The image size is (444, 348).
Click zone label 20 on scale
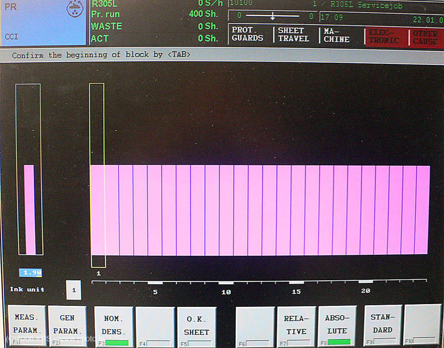366,290
